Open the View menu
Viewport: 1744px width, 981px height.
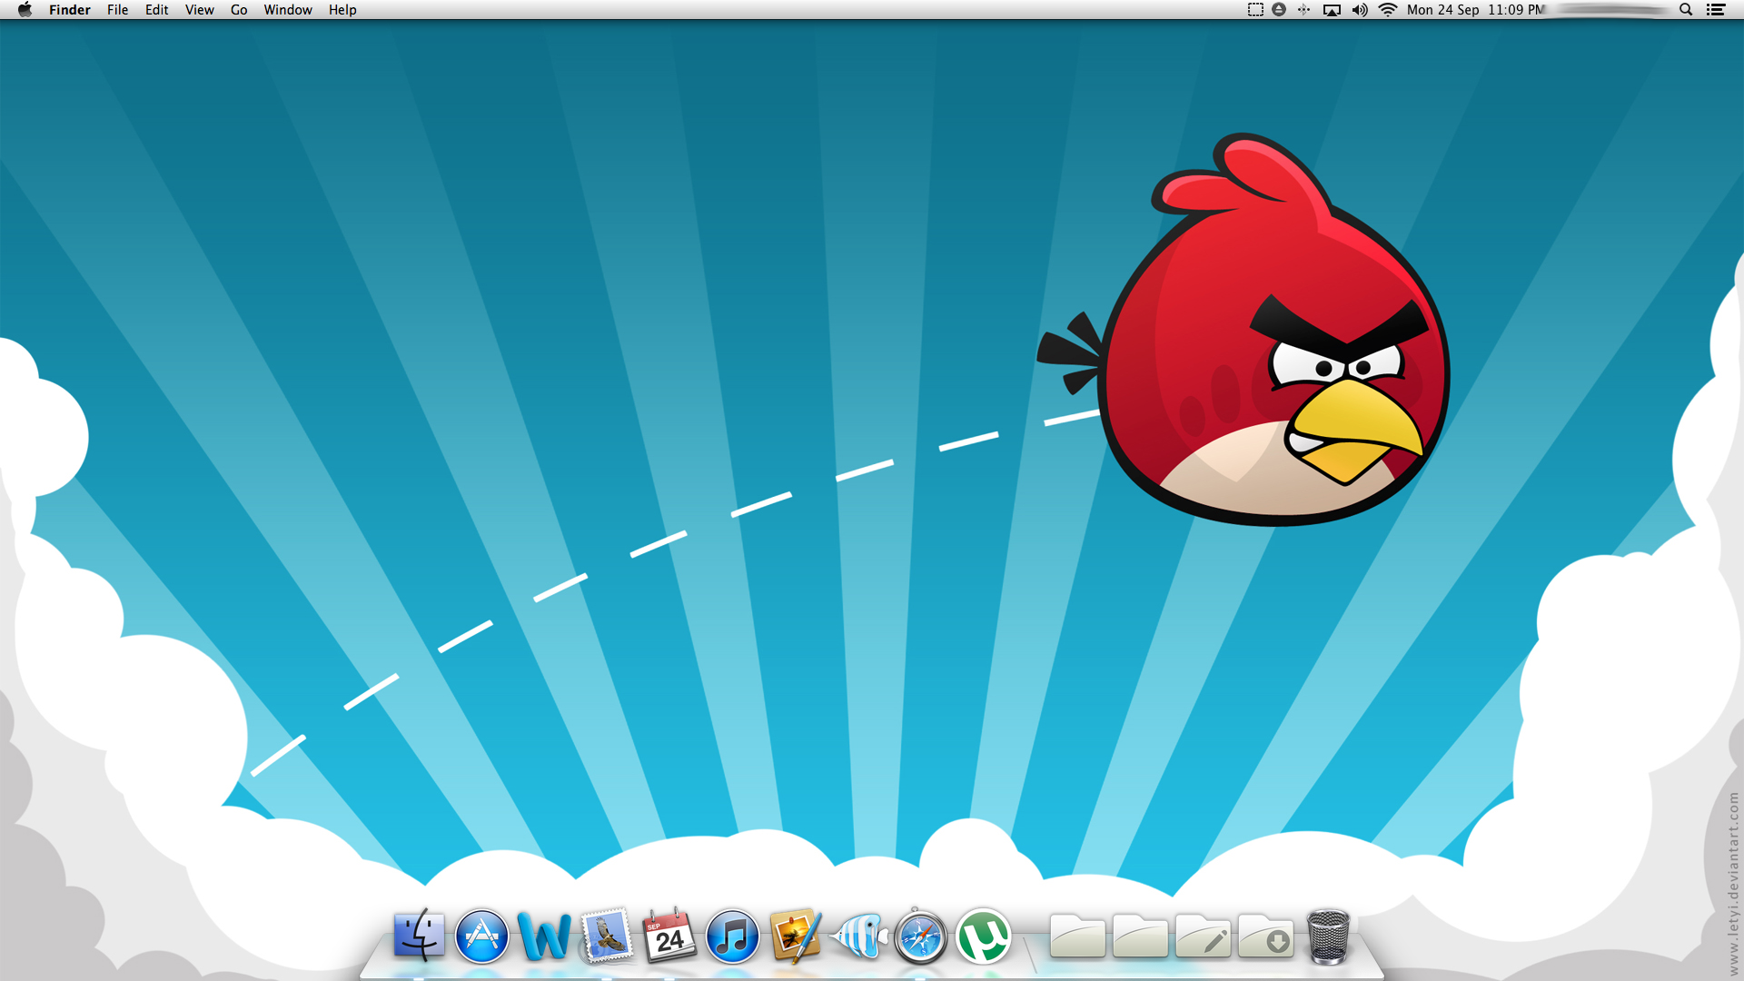pyautogui.click(x=199, y=10)
